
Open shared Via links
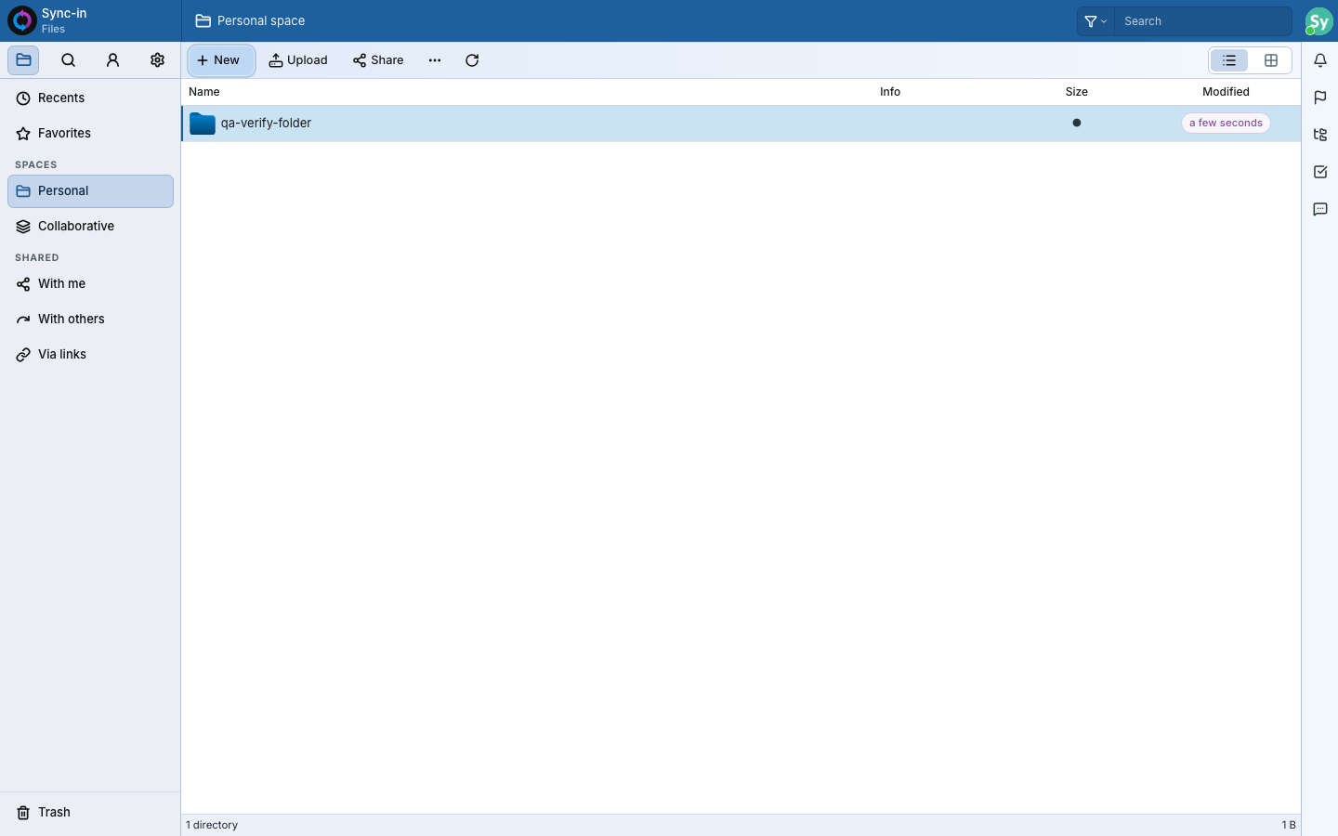click(x=90, y=355)
